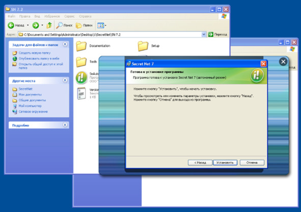Open the SecretNet link in other places

pos(25,89)
